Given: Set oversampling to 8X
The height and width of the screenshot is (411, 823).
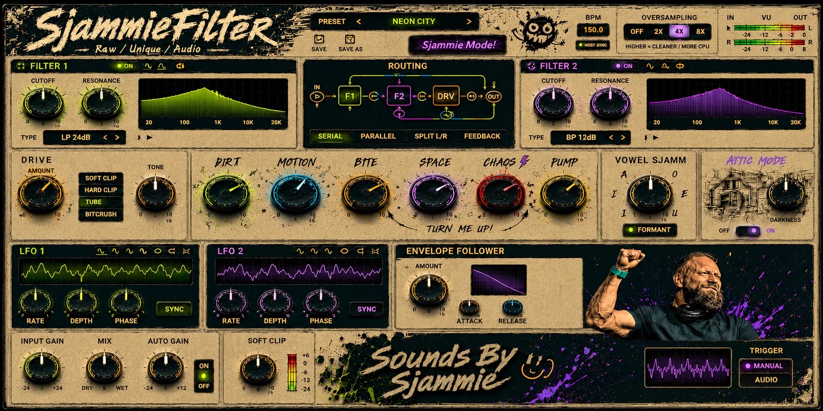Looking at the screenshot, I should [700, 32].
